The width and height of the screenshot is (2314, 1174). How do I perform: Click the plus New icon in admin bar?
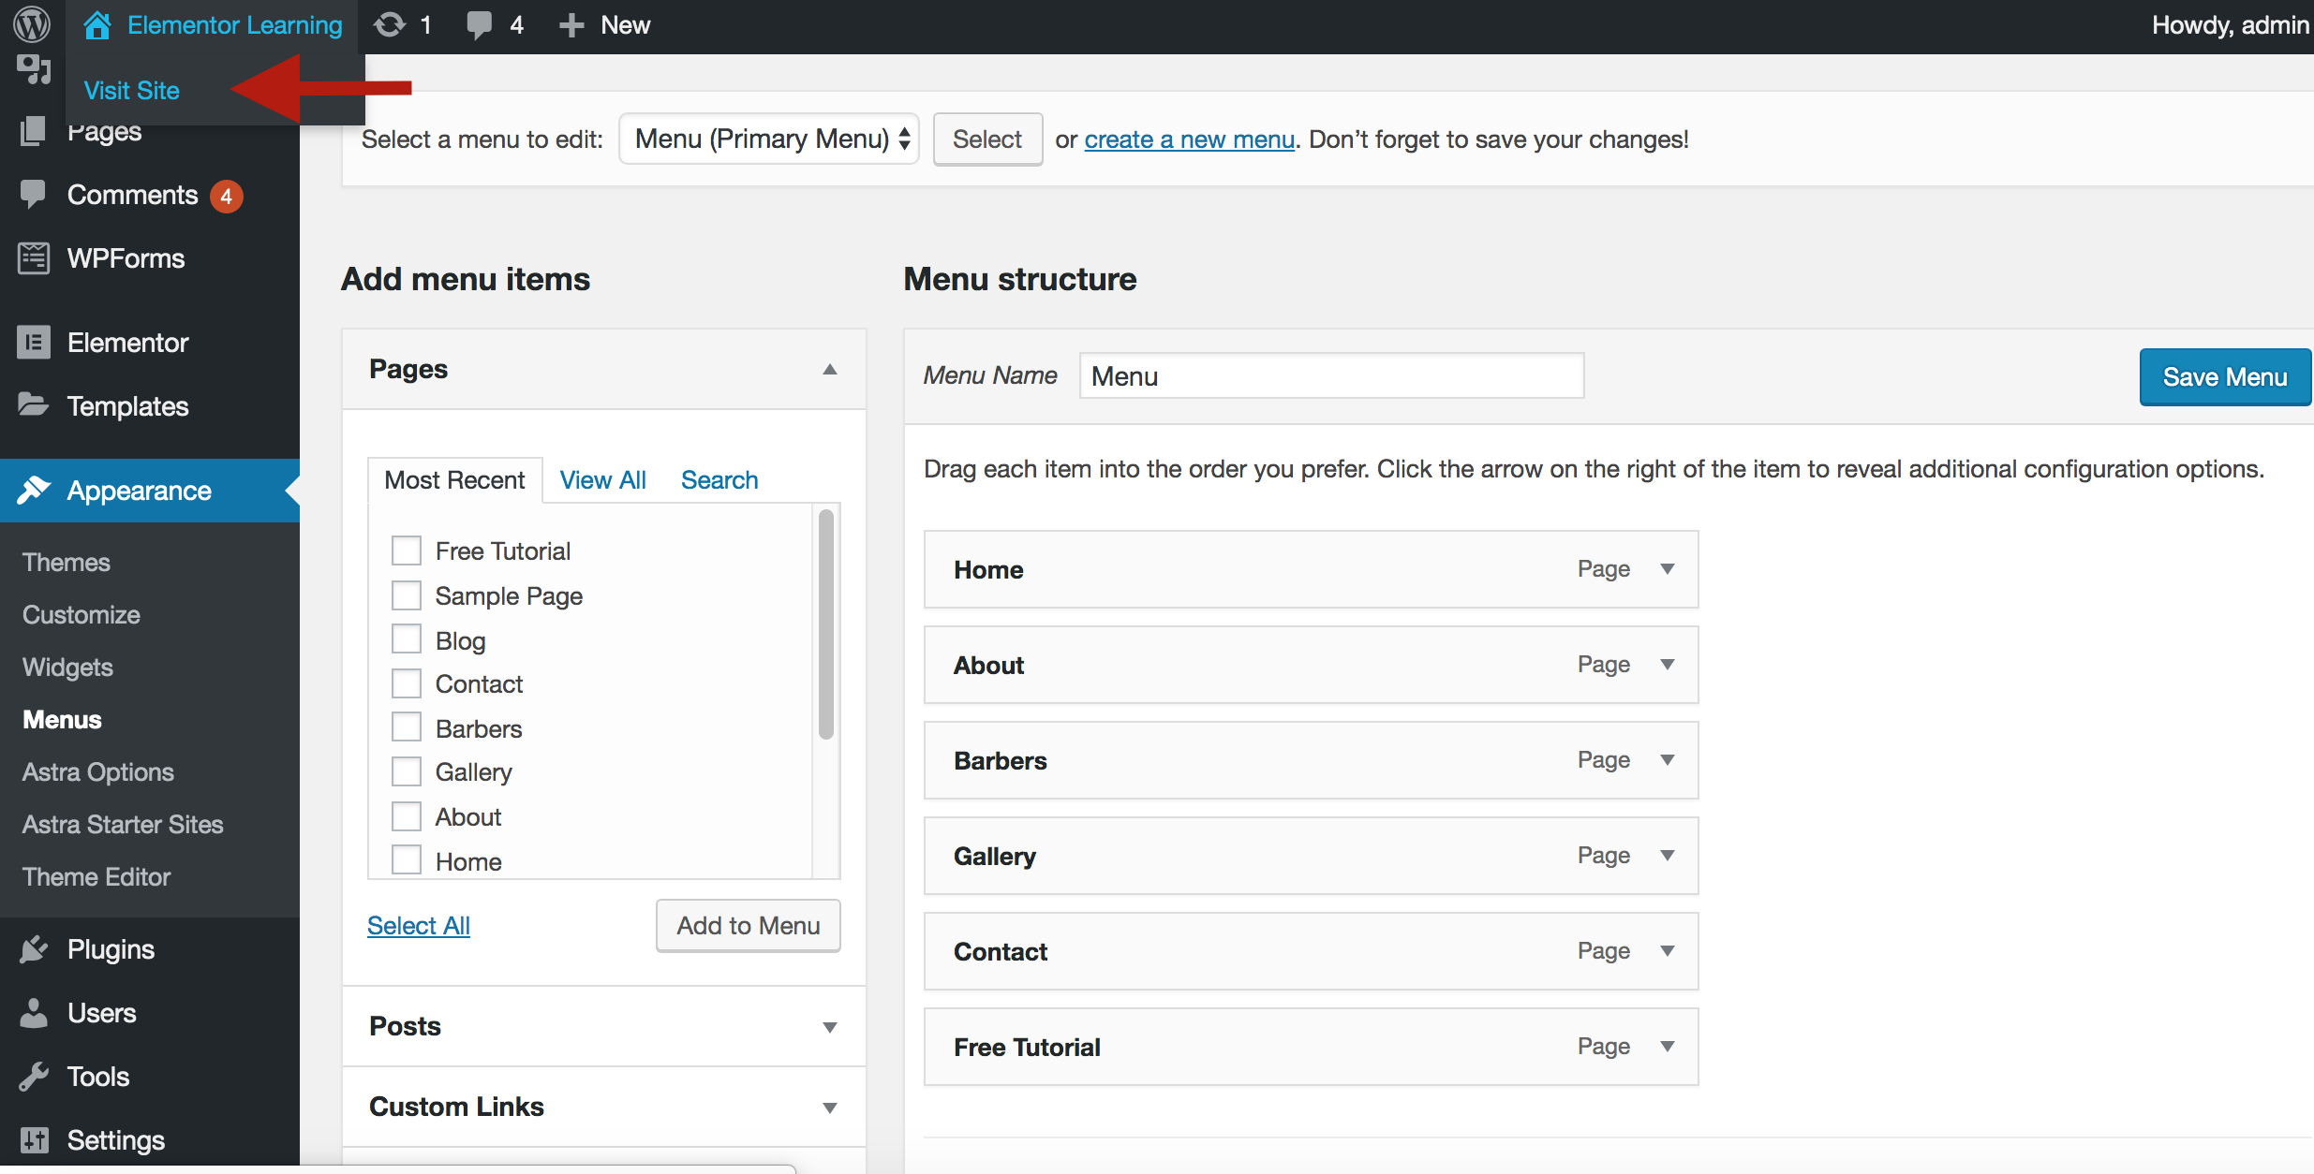571,25
